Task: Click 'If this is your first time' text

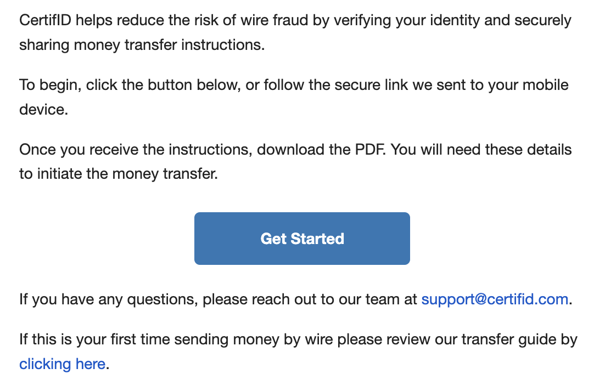Action: point(100,339)
